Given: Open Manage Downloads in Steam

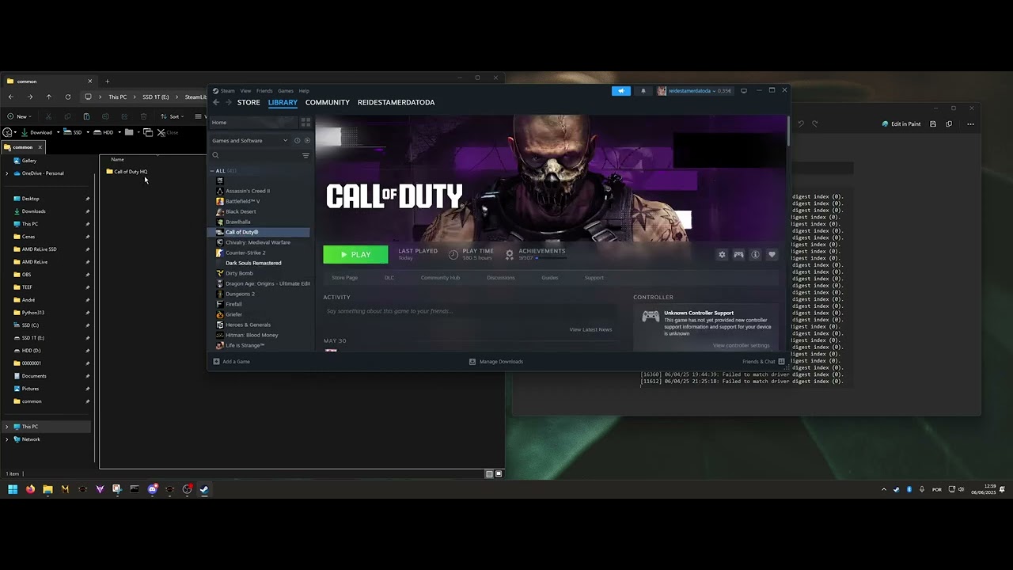Looking at the screenshot, I should point(496,362).
